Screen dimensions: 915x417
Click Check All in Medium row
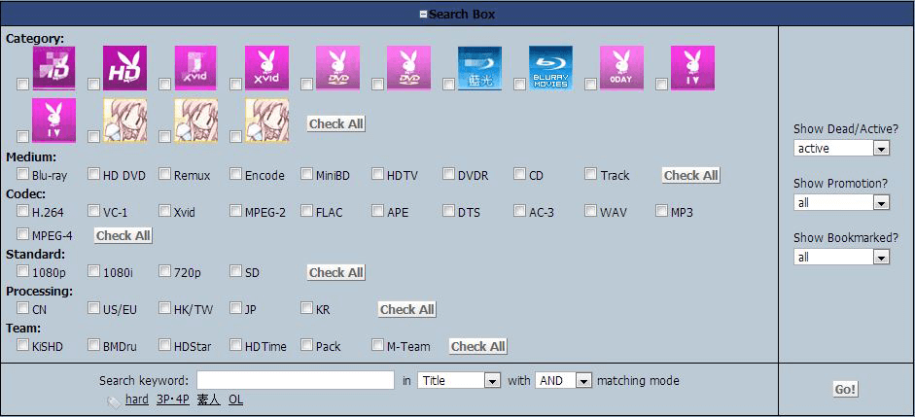point(691,176)
